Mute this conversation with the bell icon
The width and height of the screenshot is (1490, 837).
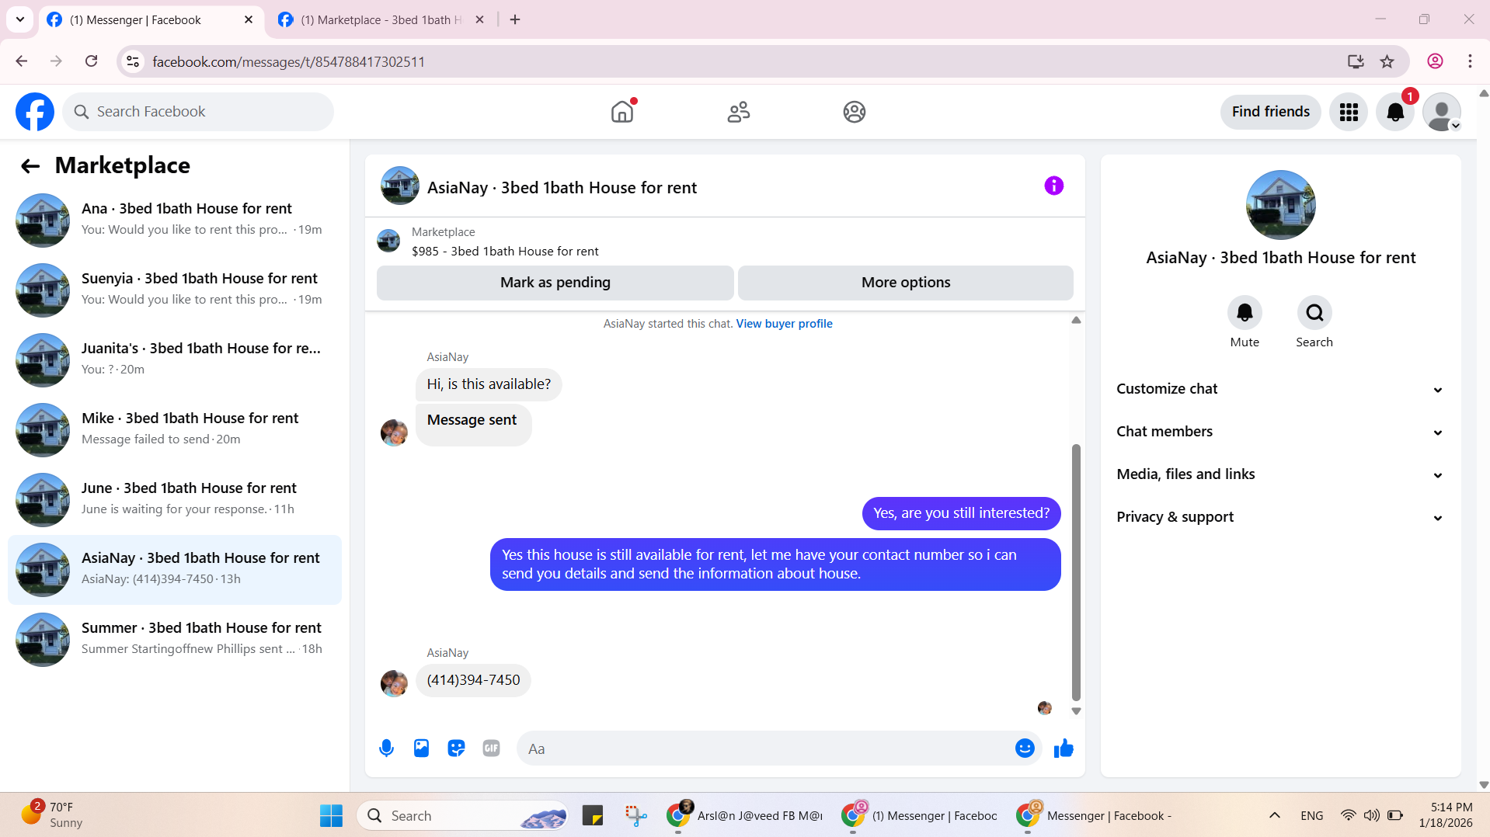pos(1245,313)
